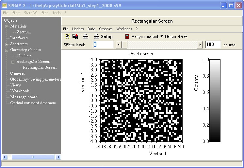This screenshot has height=168, width=244.
Task: Expand the Scatterers tree node
Action: (7, 44)
